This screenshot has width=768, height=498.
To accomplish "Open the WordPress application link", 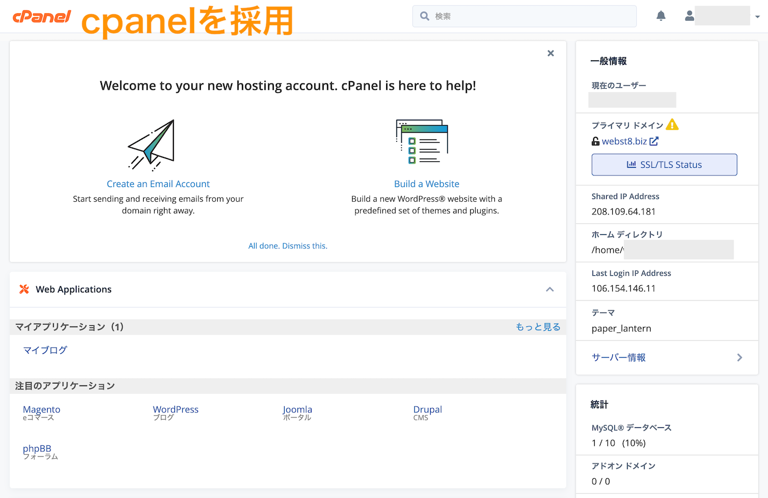I will pos(176,409).
